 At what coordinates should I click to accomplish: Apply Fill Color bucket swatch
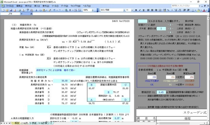(199, 10)
